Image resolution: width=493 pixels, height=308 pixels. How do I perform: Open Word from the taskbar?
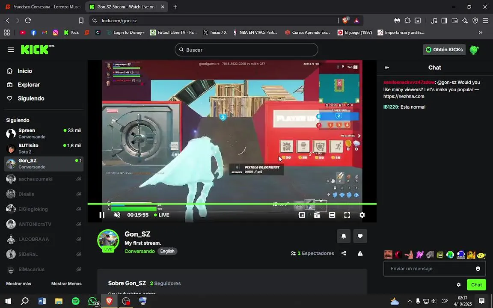click(x=42, y=301)
